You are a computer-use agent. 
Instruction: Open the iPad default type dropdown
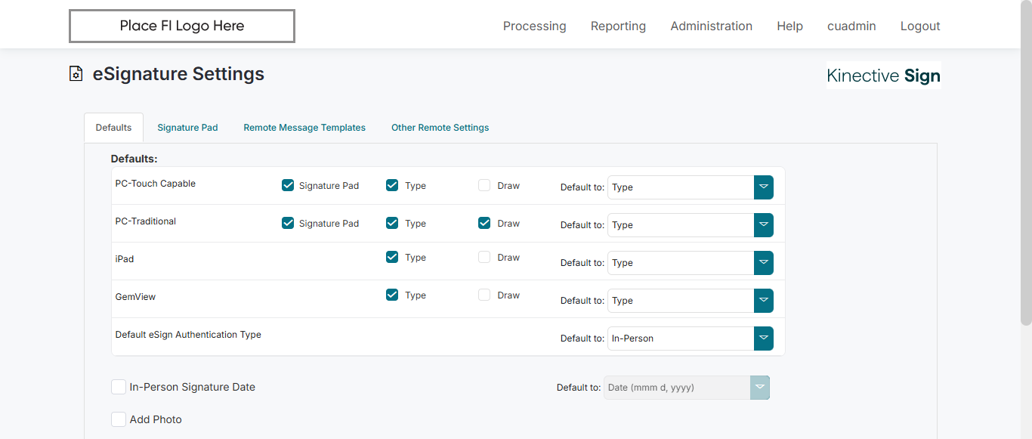(x=763, y=263)
